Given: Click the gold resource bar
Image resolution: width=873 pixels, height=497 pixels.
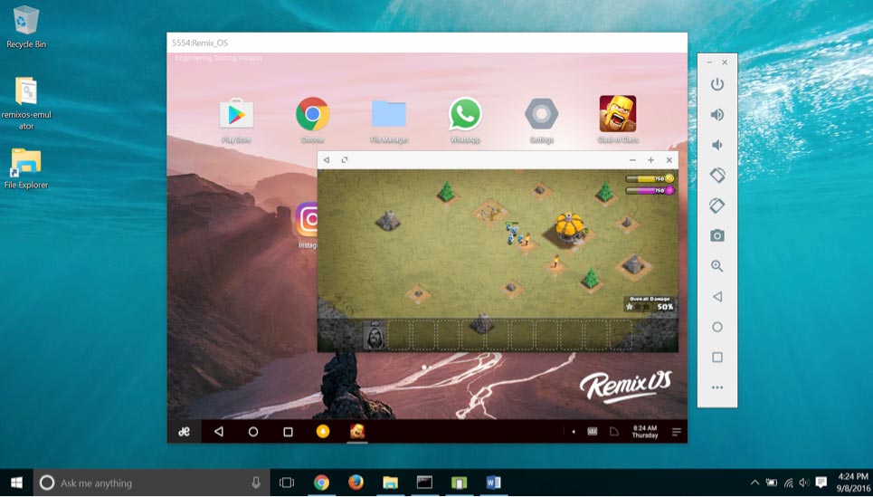Looking at the screenshot, I should [650, 179].
